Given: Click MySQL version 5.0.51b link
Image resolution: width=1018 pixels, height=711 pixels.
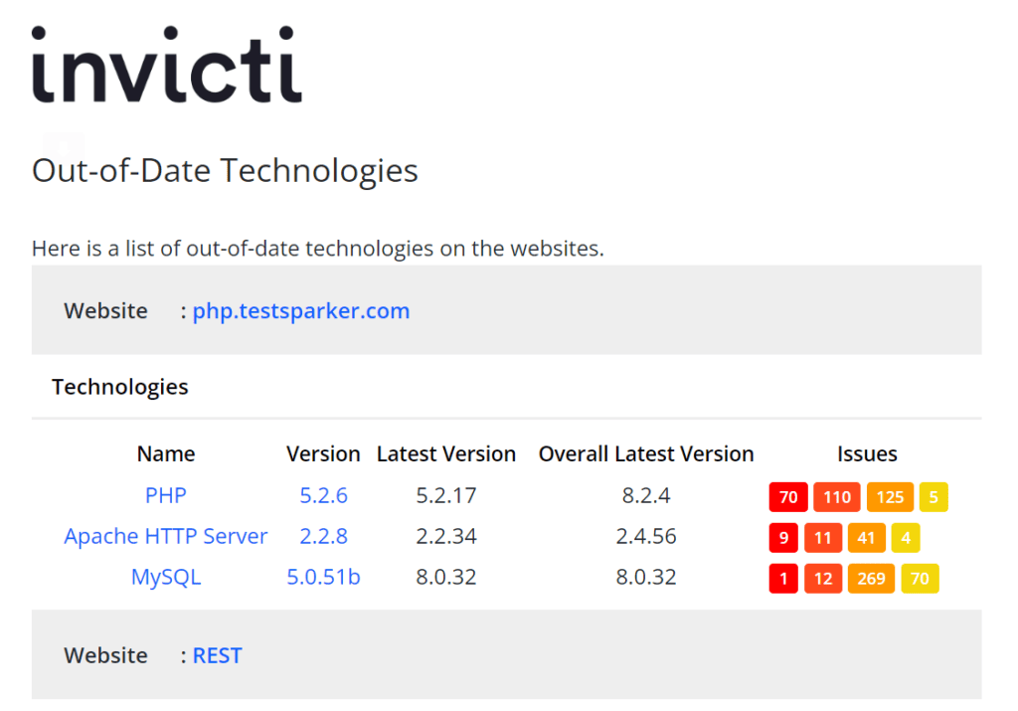Looking at the screenshot, I should click(x=323, y=577).
